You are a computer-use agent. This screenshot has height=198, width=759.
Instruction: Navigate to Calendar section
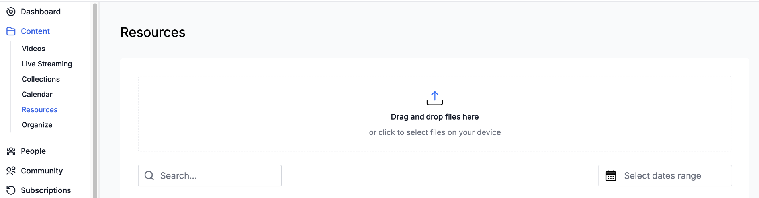point(37,94)
